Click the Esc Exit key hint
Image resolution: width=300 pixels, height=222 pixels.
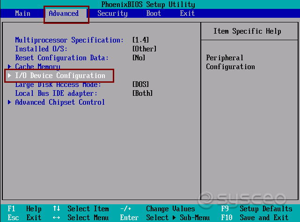[24, 218]
